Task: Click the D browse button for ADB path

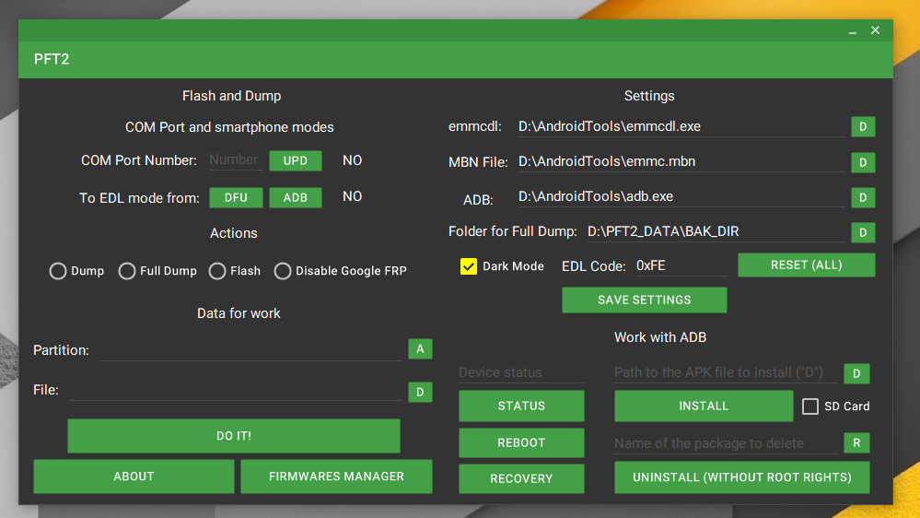Action: [862, 197]
